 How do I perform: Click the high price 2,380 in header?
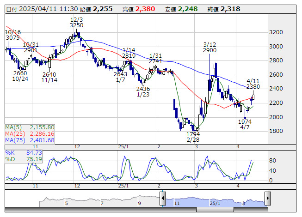coord(145,9)
